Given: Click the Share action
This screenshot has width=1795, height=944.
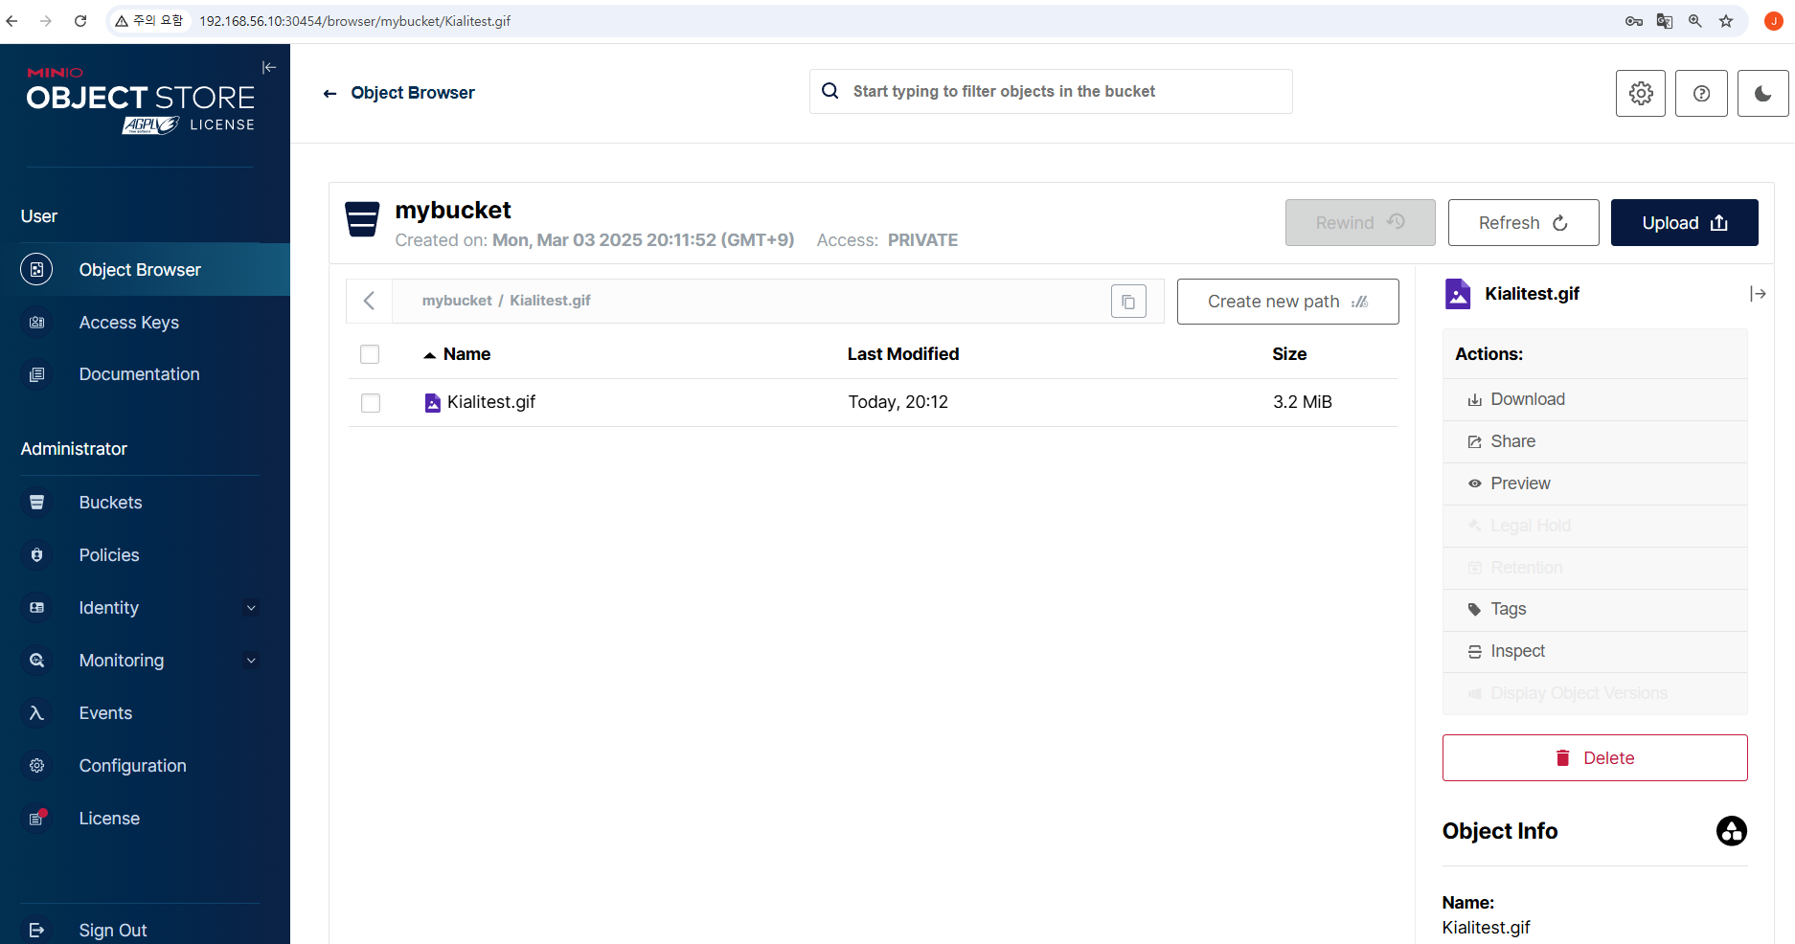Looking at the screenshot, I should tap(1595, 441).
